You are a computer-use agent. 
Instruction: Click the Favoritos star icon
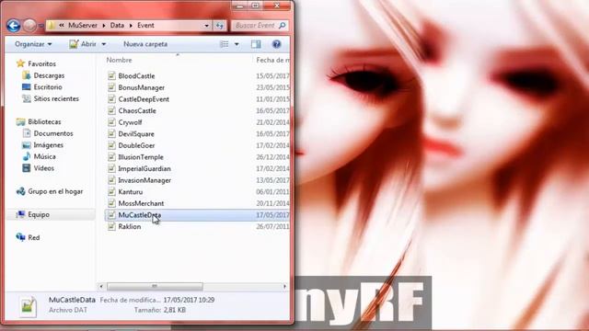[20, 63]
